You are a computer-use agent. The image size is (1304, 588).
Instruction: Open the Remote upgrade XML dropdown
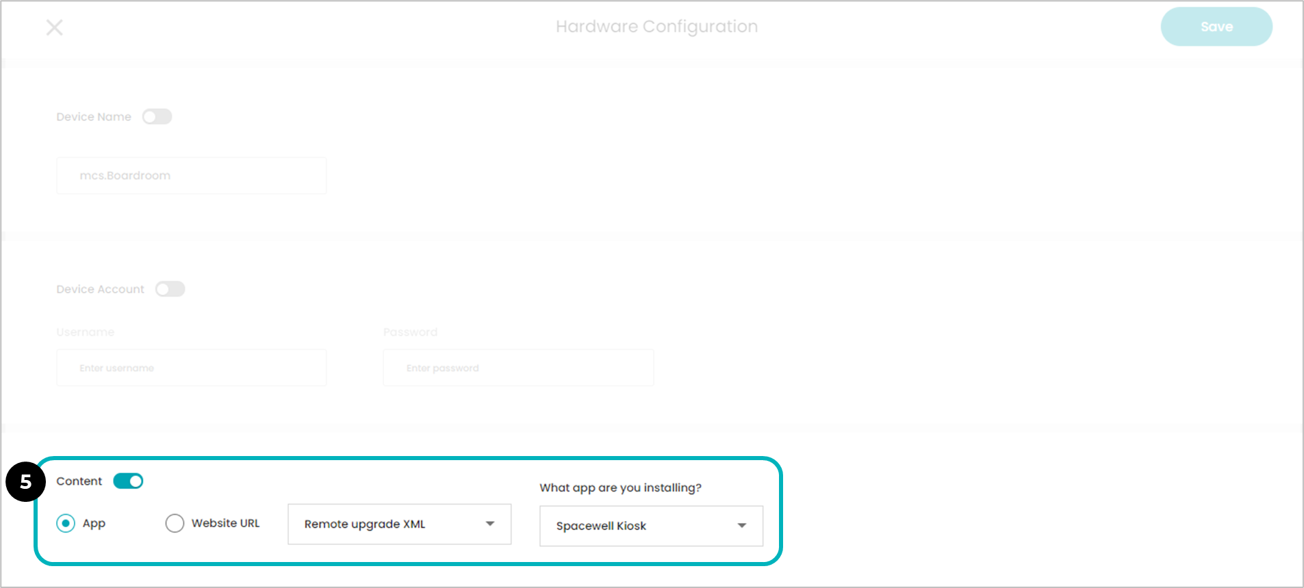coord(400,524)
